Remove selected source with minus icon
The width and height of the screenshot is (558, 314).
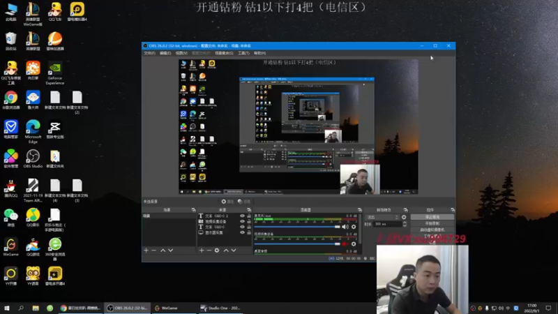pos(209,251)
